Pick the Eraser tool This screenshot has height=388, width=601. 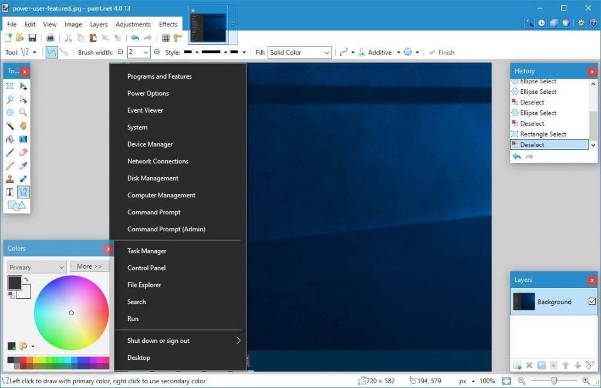[23, 152]
